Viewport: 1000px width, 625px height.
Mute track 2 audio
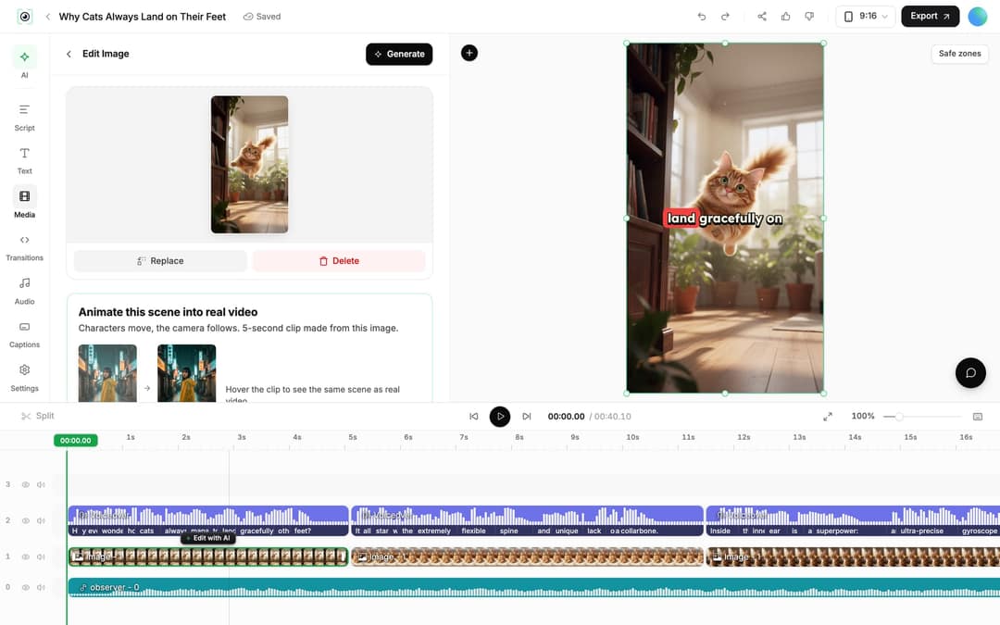[41, 520]
